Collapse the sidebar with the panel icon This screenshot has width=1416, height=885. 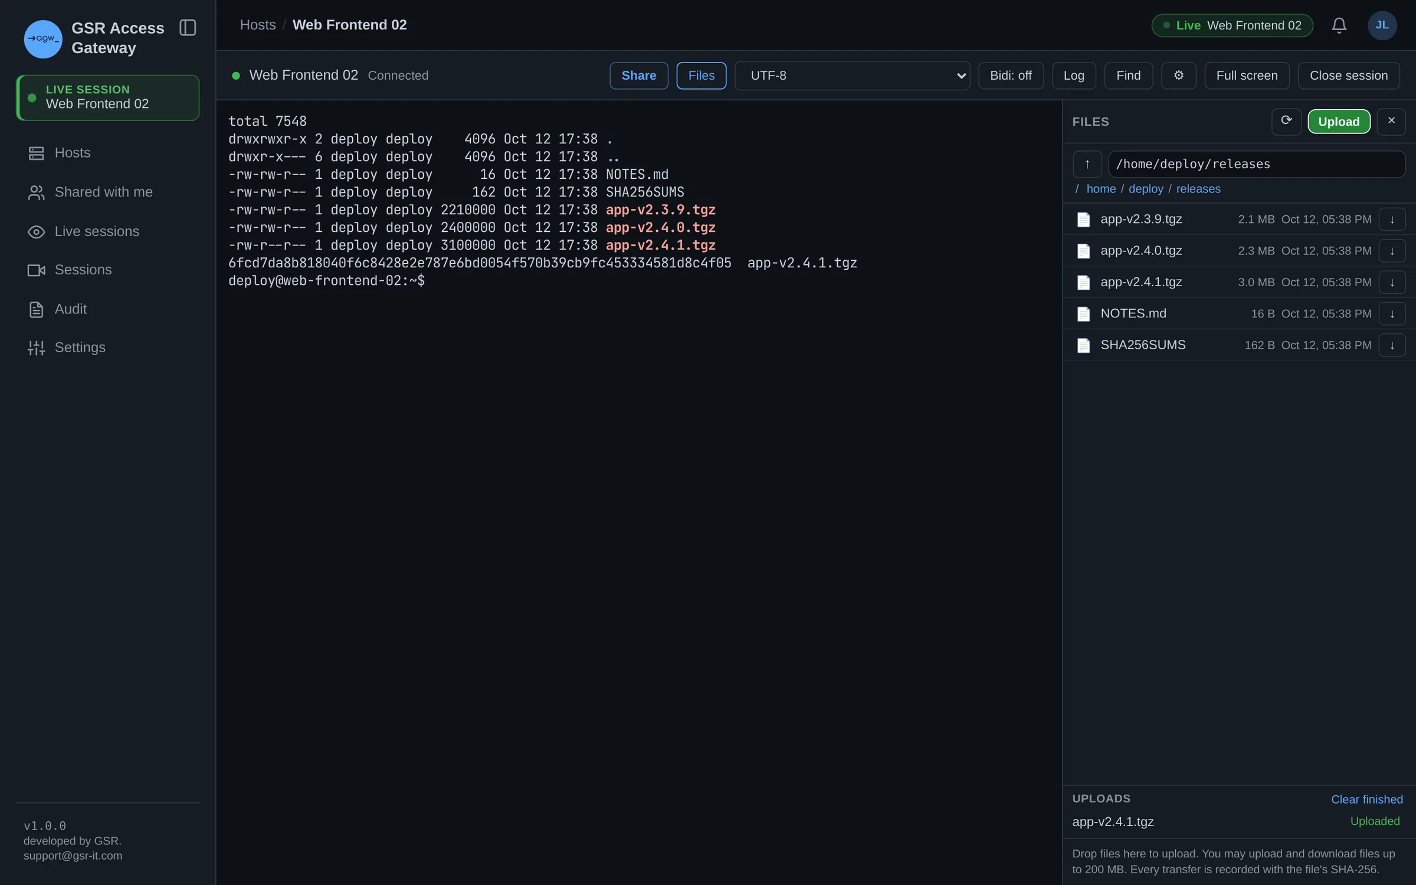[188, 28]
